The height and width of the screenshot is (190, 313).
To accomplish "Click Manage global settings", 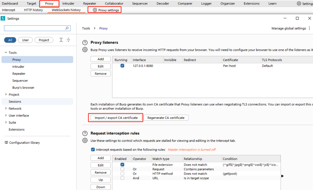I will [x=289, y=28].
